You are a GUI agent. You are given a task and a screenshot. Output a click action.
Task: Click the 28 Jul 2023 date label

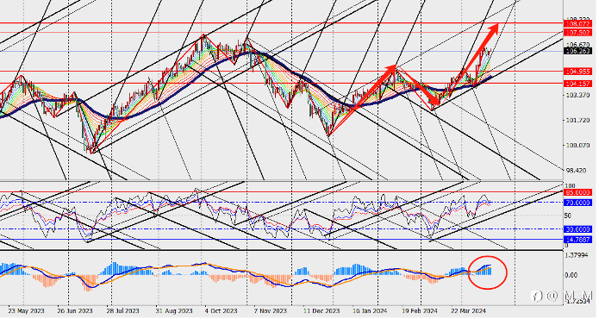pos(124,311)
